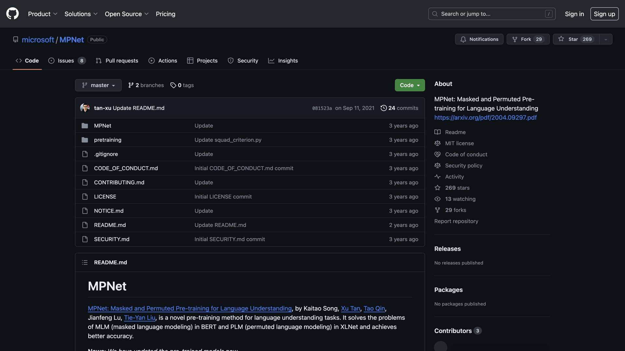Star the MPNet repository
Screen dimensions: 625x351
tap(576, 39)
